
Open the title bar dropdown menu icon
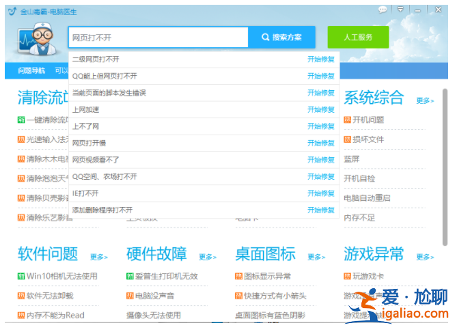400,10
